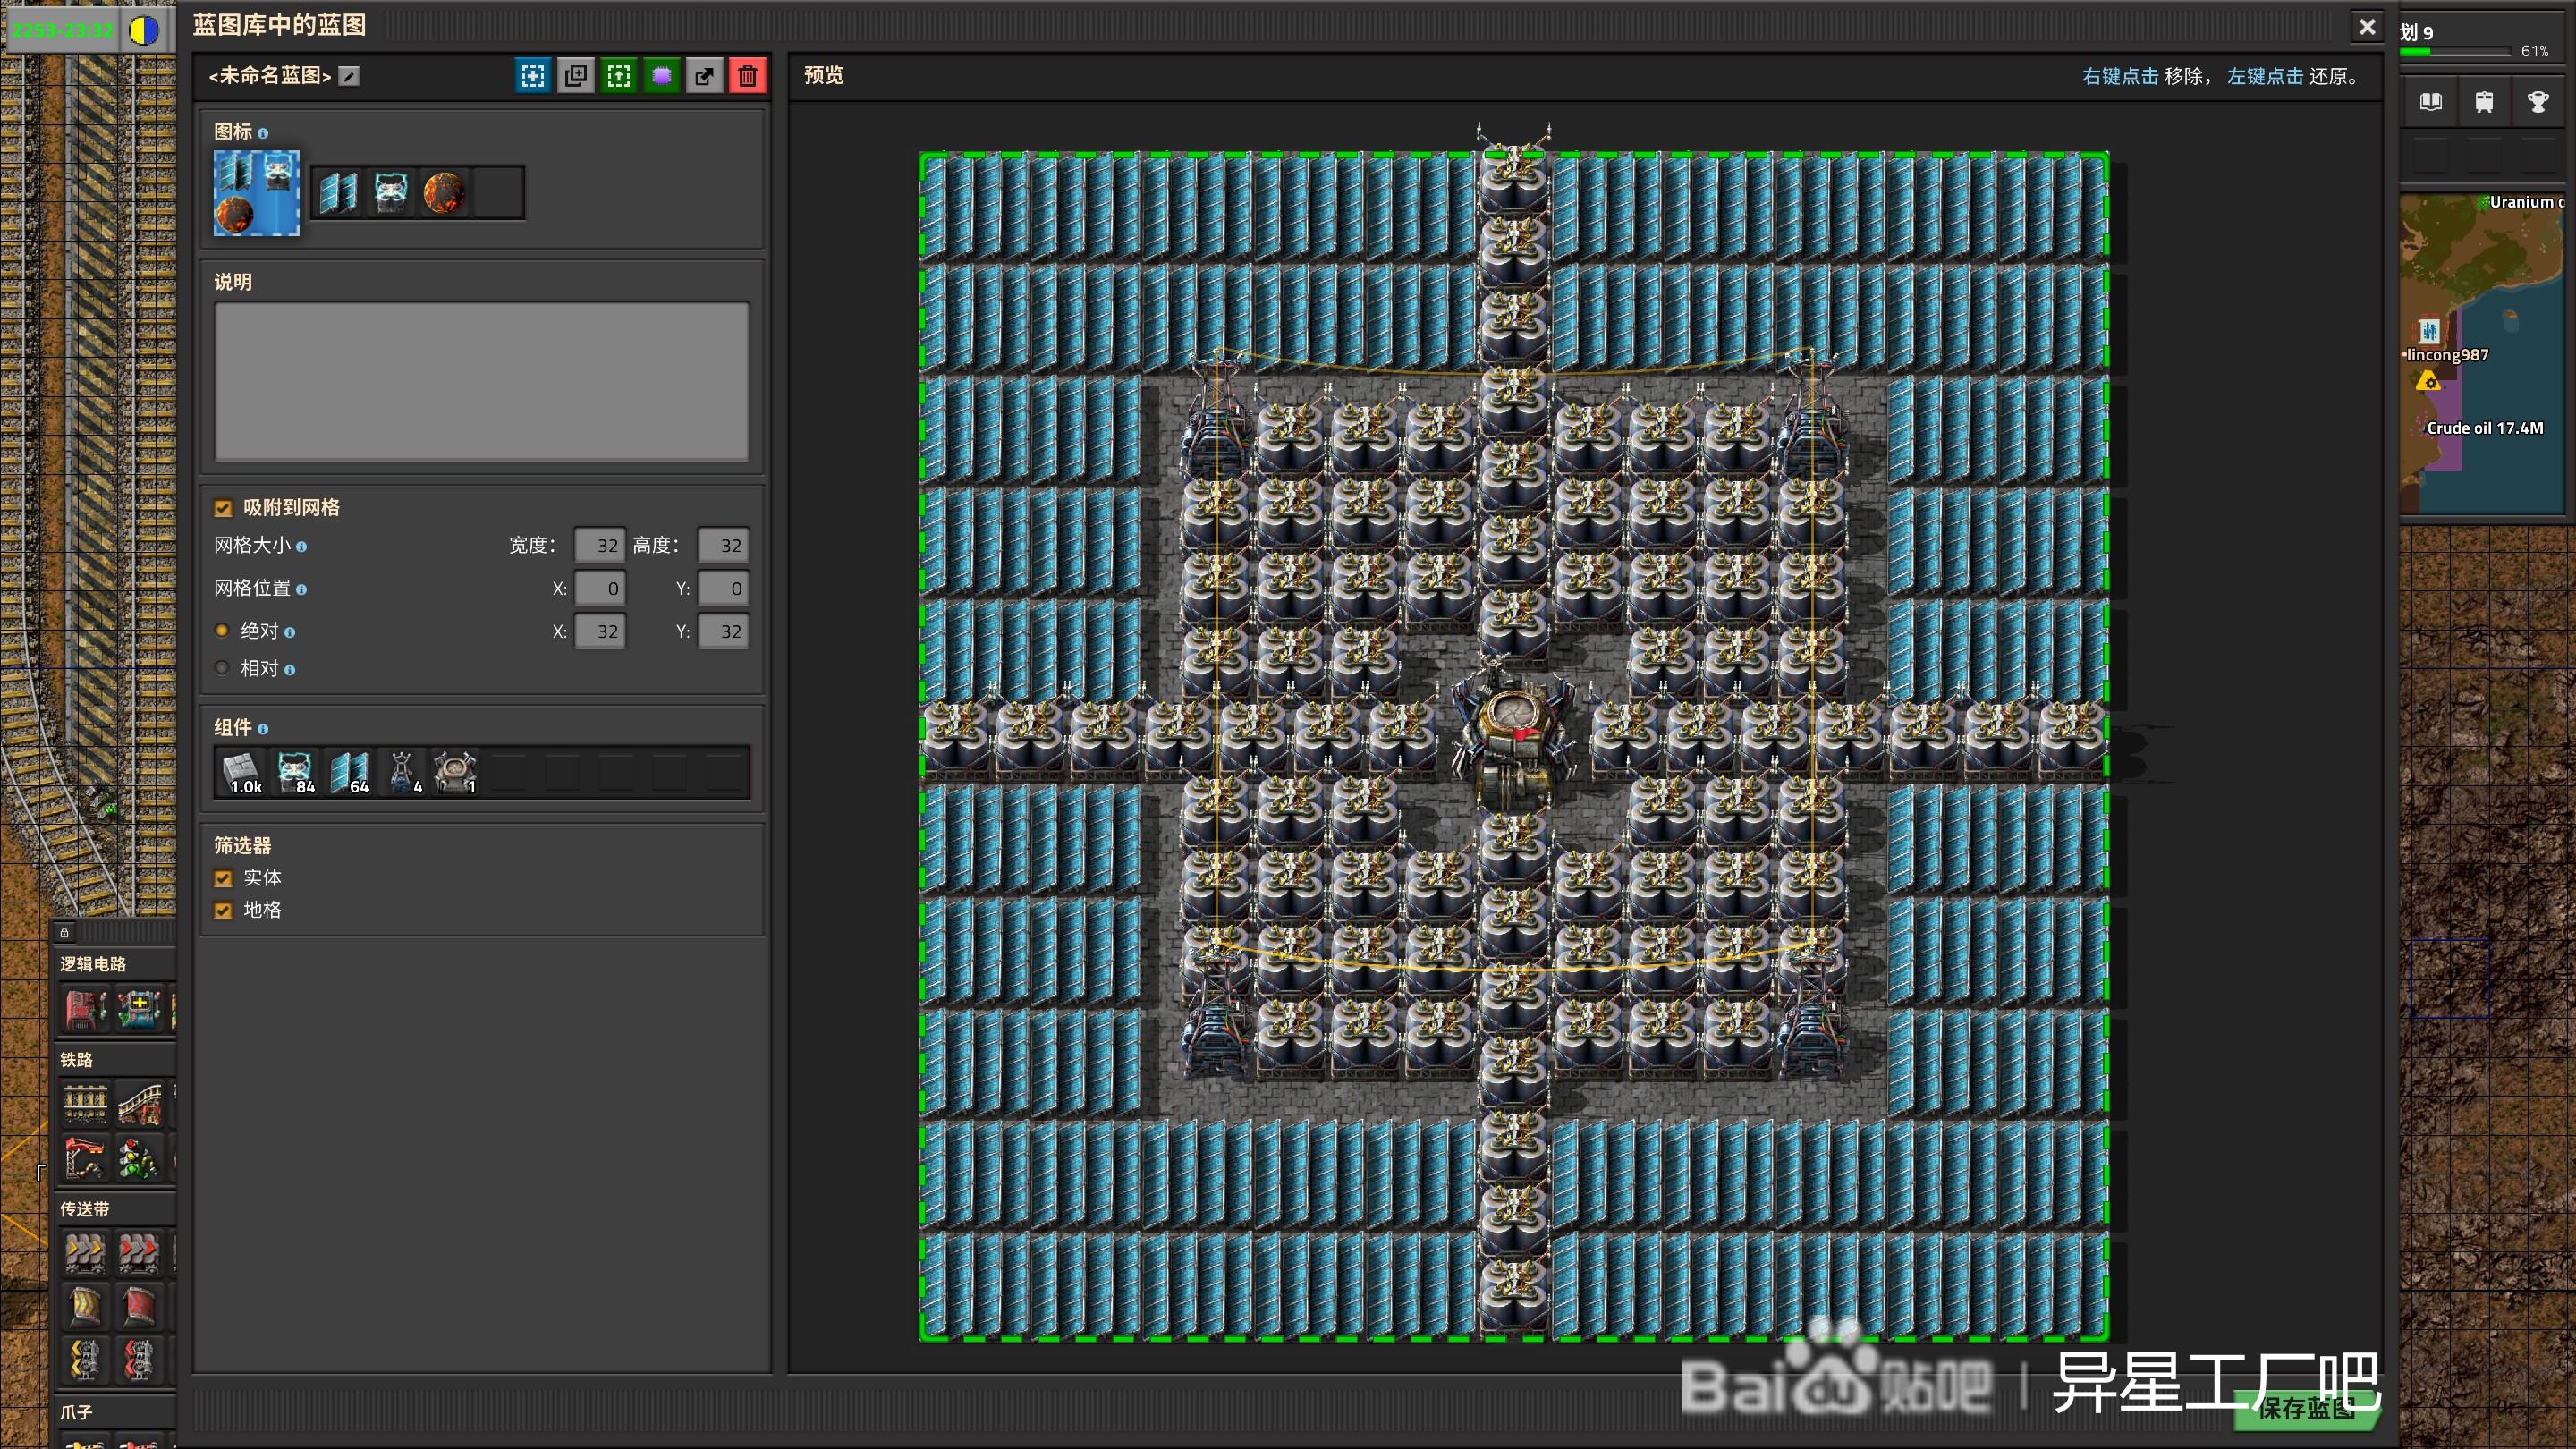
Task: Select the accumulator icon slot
Action: coord(391,192)
